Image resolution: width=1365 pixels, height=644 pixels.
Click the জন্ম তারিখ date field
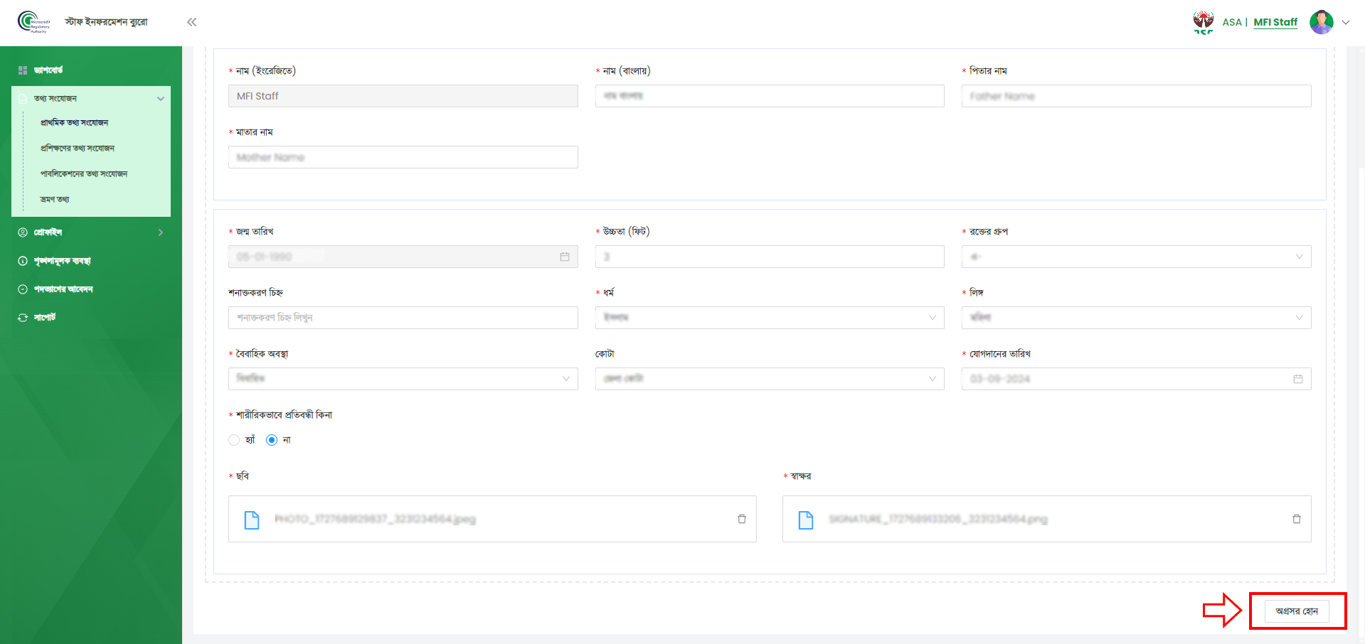click(403, 257)
